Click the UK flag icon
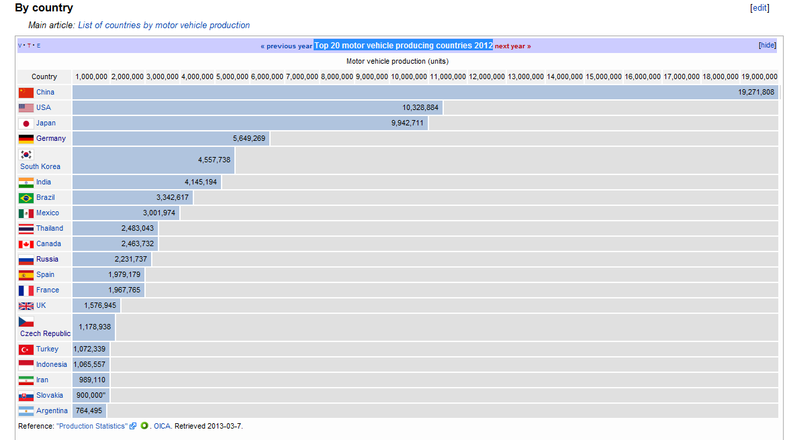 coord(26,306)
